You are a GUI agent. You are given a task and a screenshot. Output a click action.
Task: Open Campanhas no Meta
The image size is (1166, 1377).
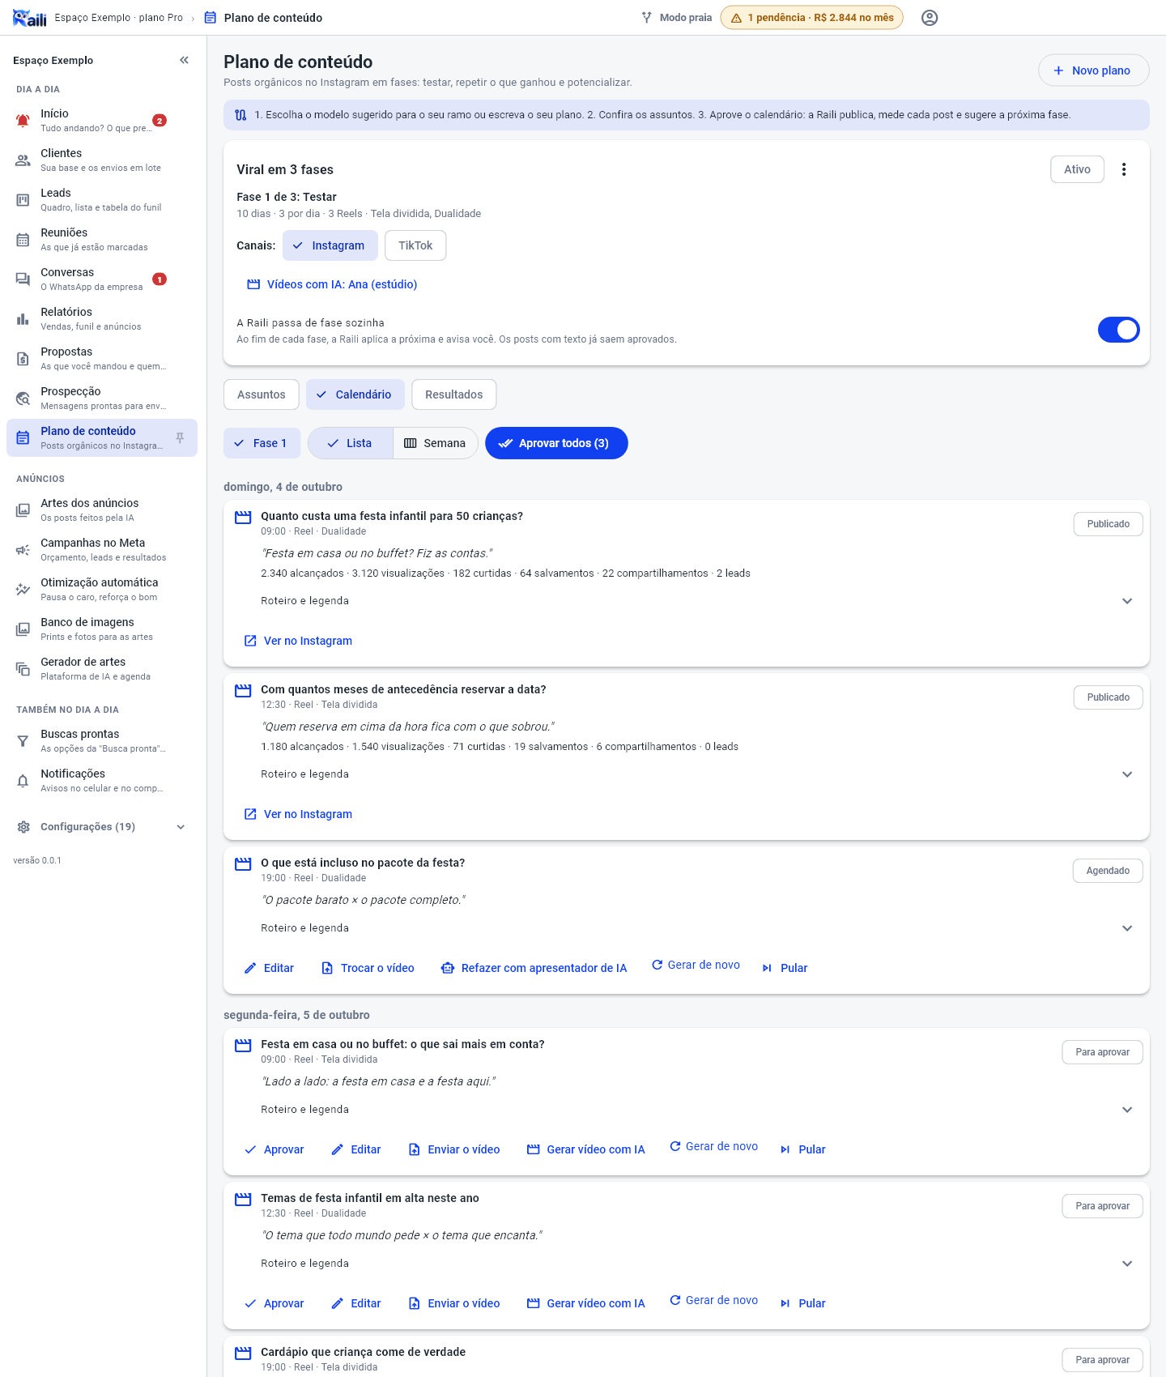tap(102, 549)
